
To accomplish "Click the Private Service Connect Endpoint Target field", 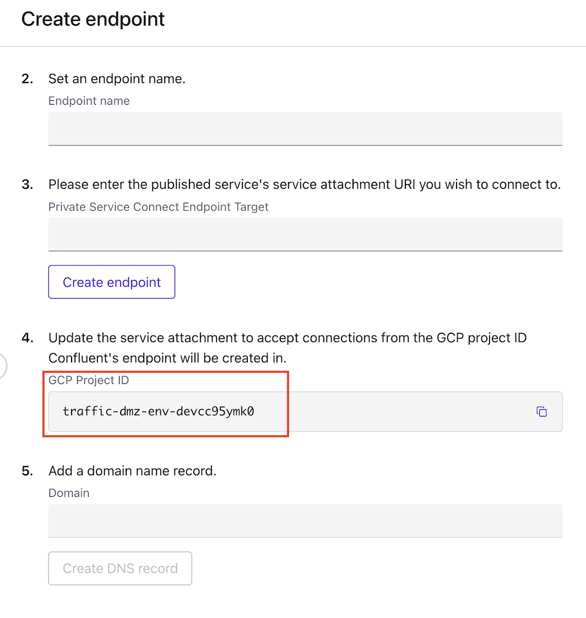I will (305, 234).
